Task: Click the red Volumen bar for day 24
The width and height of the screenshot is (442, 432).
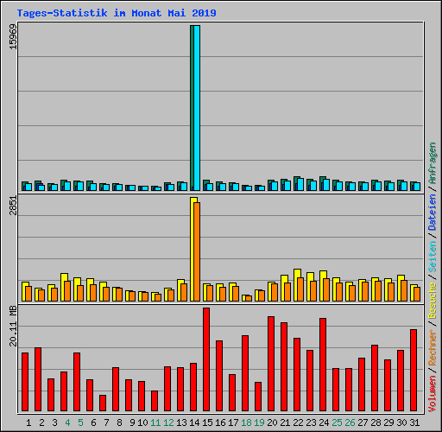Action: 323,365
